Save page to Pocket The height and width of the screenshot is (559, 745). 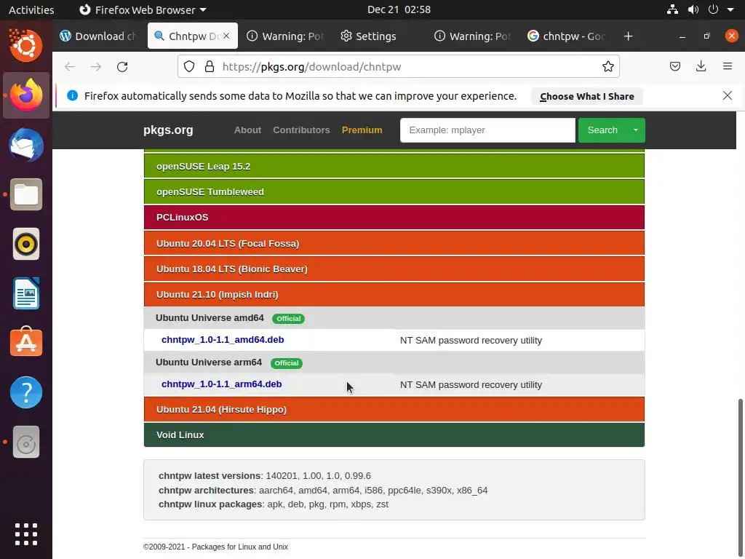[674, 66]
